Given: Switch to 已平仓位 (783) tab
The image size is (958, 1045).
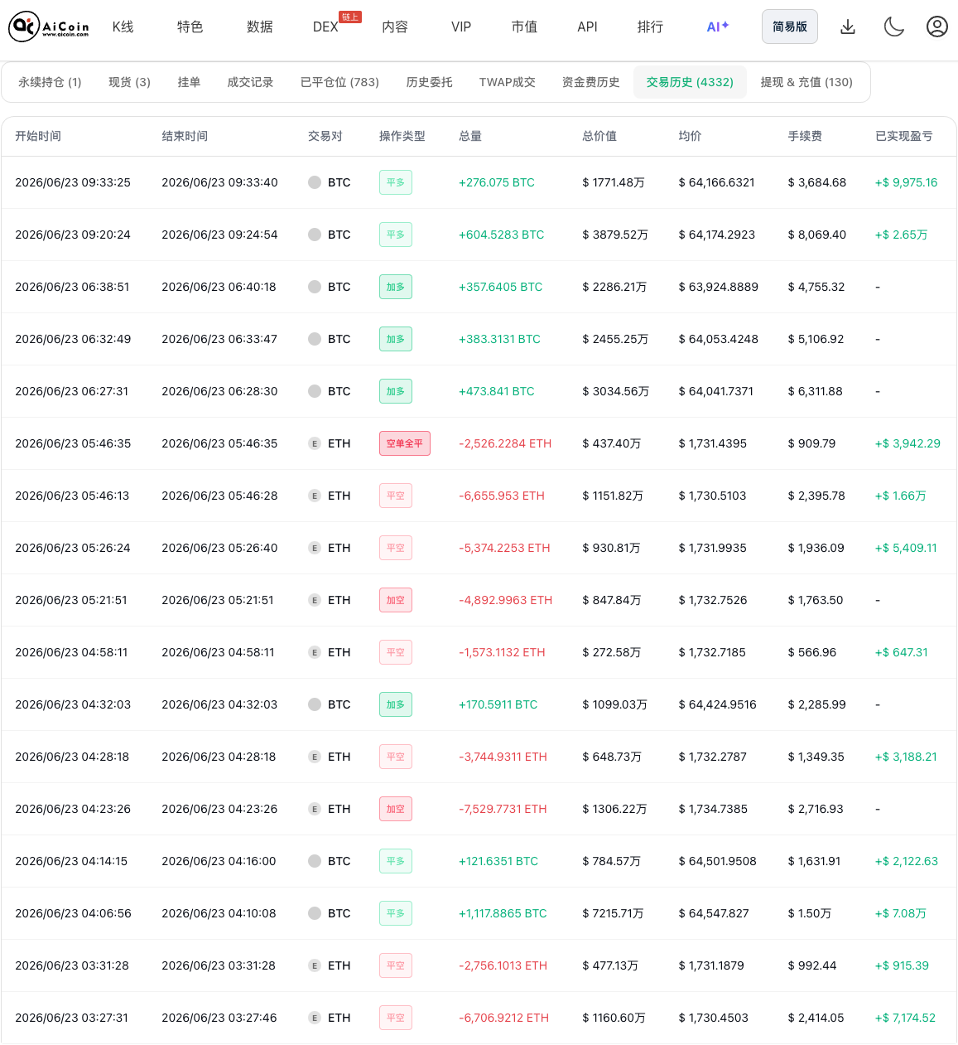Looking at the screenshot, I should pos(339,82).
